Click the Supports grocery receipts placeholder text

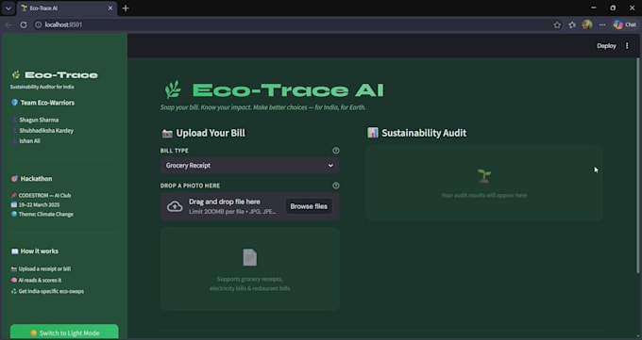coord(250,283)
